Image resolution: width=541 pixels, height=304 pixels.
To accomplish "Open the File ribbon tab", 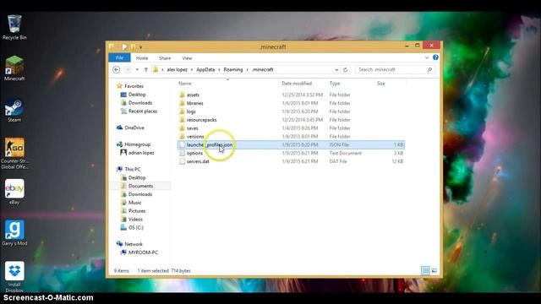I will (119, 58).
